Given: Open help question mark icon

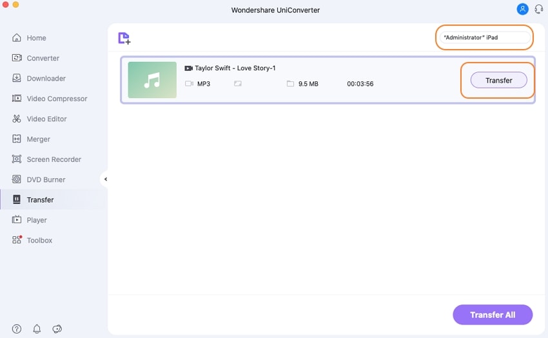Looking at the screenshot, I should 16,329.
